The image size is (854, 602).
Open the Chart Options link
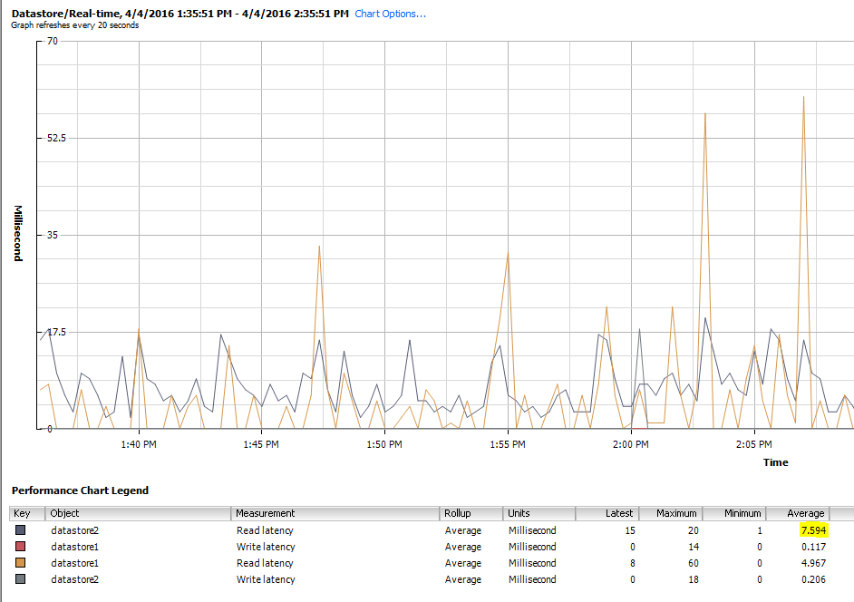(x=390, y=14)
